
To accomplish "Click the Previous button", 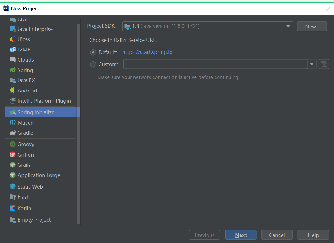I will (204, 235).
